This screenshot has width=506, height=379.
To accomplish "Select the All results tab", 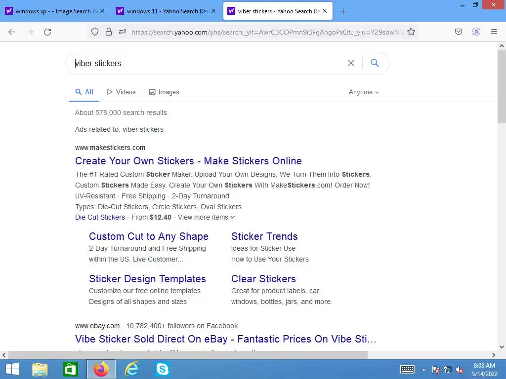I will pyautogui.click(x=84, y=92).
